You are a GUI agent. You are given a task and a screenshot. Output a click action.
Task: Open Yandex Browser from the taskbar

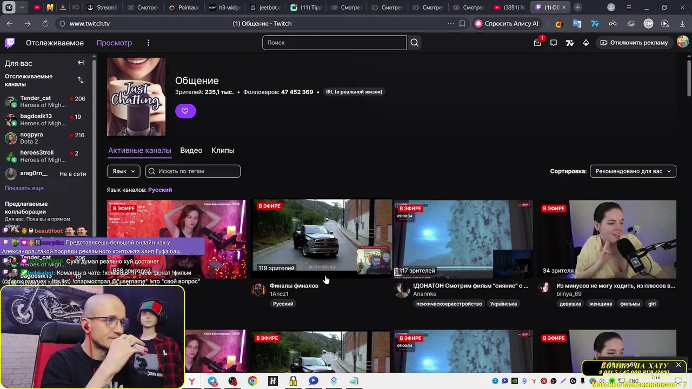point(192,381)
